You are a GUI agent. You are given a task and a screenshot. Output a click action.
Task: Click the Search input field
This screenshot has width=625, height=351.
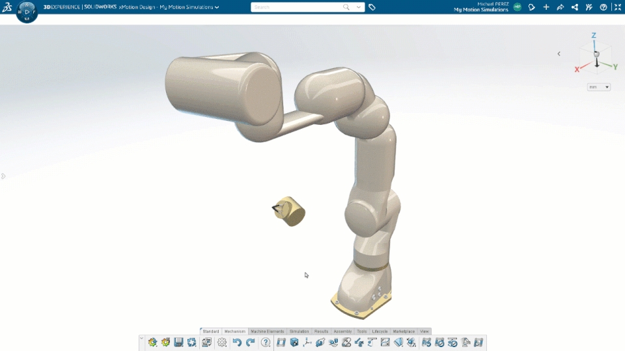[x=296, y=7]
